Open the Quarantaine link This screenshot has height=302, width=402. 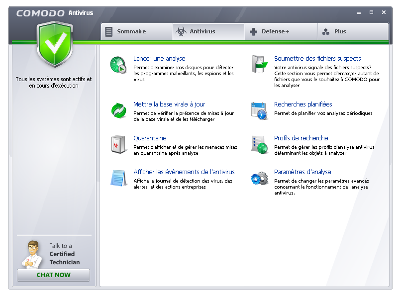(x=150, y=138)
